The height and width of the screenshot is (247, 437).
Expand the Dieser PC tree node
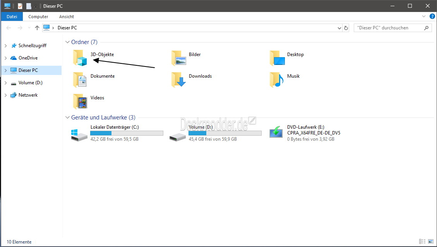(x=5, y=70)
